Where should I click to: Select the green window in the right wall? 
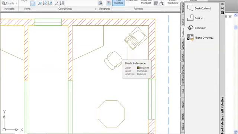152,99
